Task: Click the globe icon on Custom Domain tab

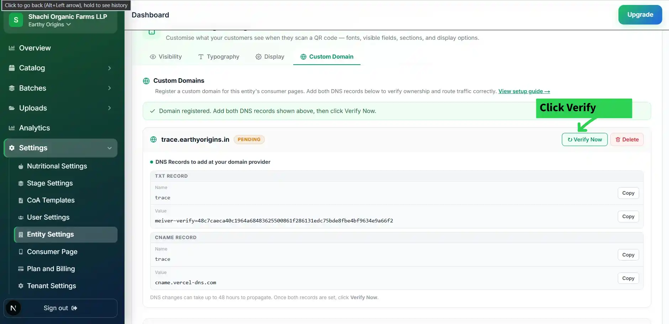Action: point(303,57)
